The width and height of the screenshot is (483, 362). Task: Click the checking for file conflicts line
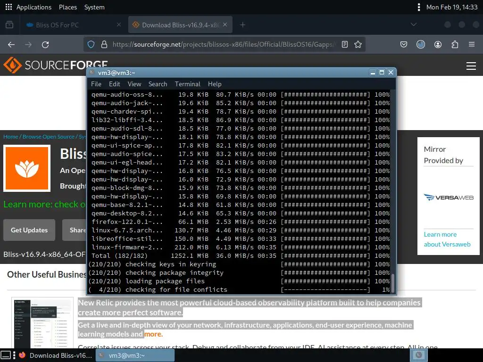pyautogui.click(x=239, y=289)
